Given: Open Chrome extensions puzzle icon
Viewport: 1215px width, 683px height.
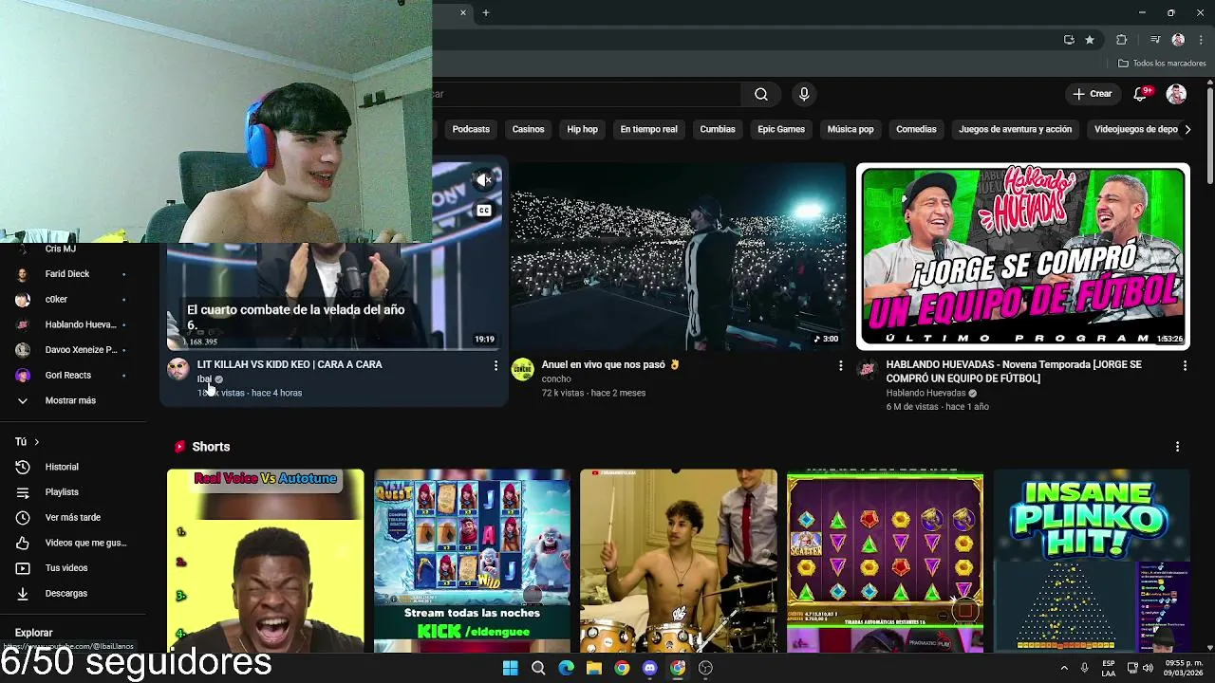Looking at the screenshot, I should coord(1121,40).
